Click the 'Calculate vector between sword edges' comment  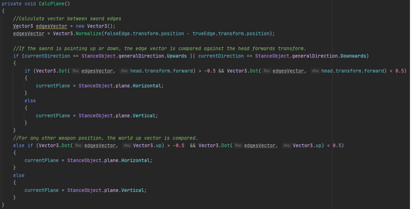coord(66,18)
